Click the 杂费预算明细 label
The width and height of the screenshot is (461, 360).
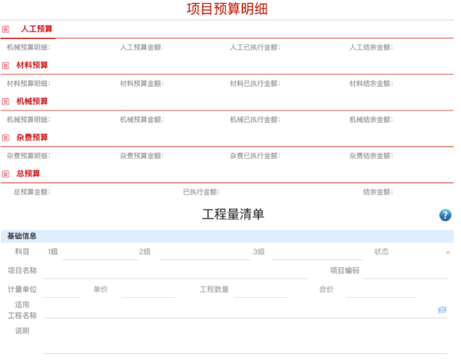28,156
